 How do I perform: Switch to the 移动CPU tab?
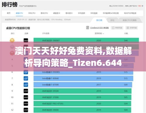click(x=44, y=13)
